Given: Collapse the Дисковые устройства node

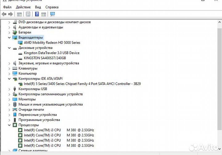Looking at the screenshot, I should (x=9, y=48).
